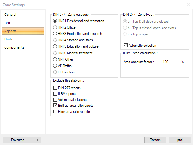
Task: Disable Automatic selection checkbox
Action: [x=126, y=46]
